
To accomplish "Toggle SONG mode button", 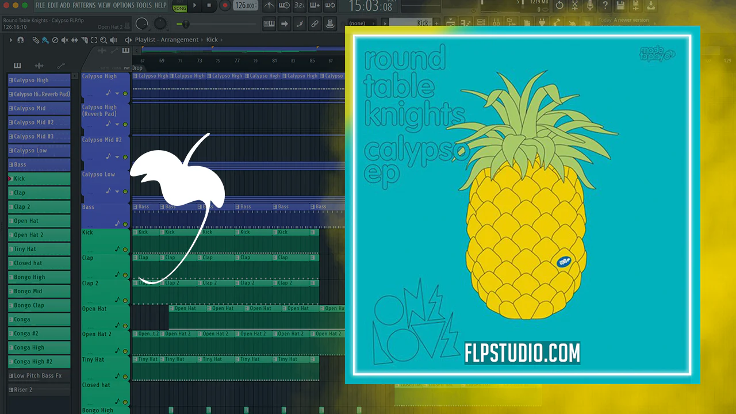I will (x=180, y=9).
